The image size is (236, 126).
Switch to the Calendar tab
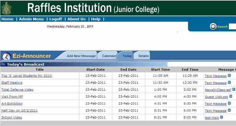point(109,56)
